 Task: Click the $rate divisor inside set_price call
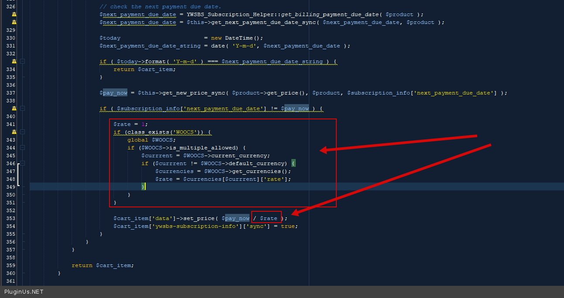point(268,218)
